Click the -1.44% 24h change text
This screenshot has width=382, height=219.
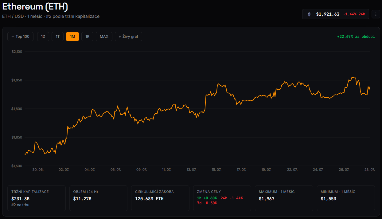pyautogui.click(x=354, y=14)
